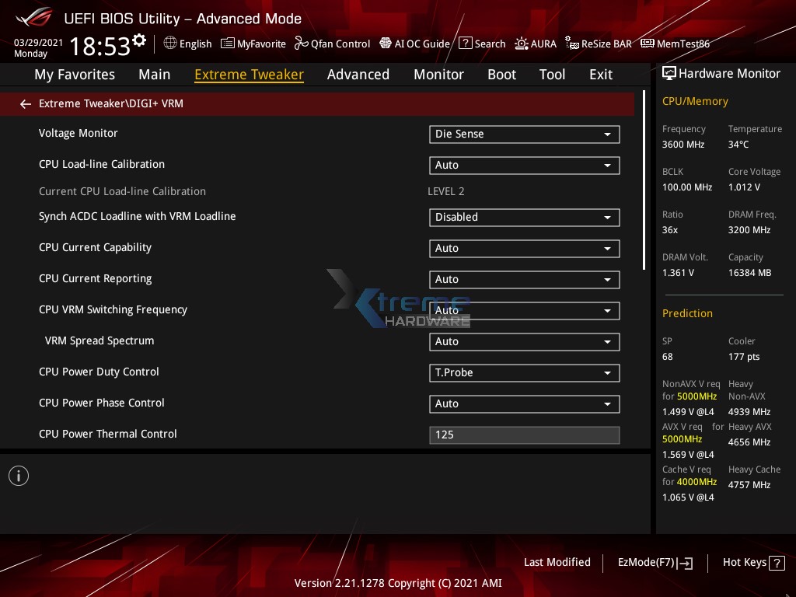Open Synch ACDC Loadline with VRM Loadline dropdown
Screen dimensions: 796x597
coord(524,218)
